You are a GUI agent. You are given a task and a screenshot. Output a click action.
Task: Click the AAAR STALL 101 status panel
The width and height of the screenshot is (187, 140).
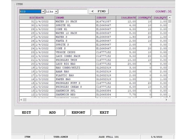(x=108, y=137)
